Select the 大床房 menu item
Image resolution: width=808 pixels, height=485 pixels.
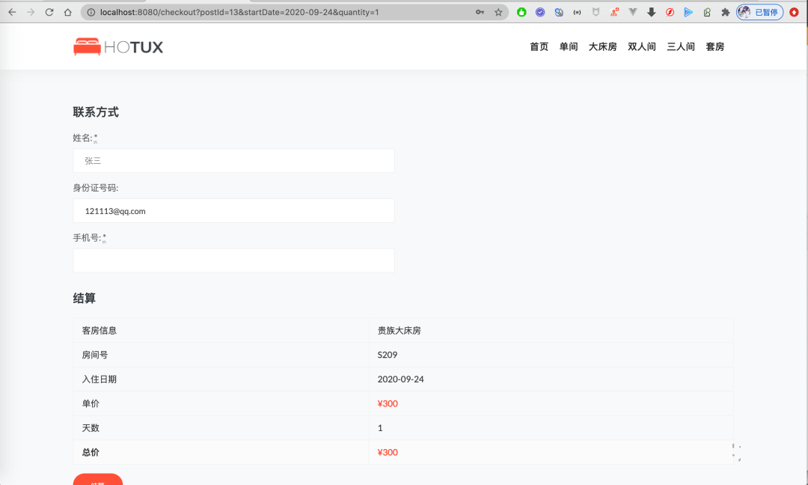602,46
